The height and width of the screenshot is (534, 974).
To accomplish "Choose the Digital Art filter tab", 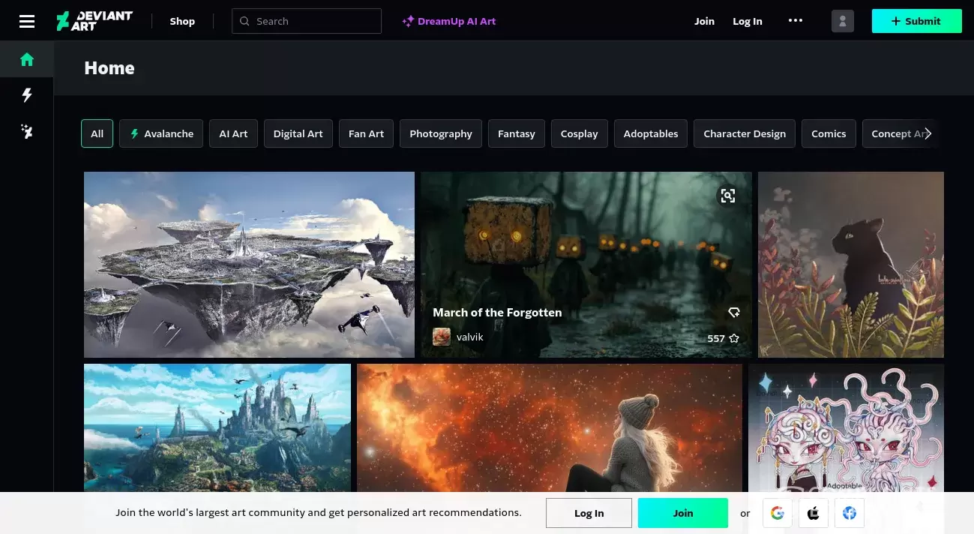I will tap(298, 133).
